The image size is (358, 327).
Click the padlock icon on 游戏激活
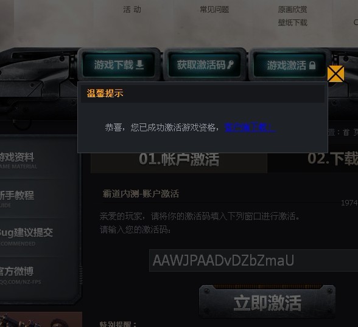pos(312,65)
